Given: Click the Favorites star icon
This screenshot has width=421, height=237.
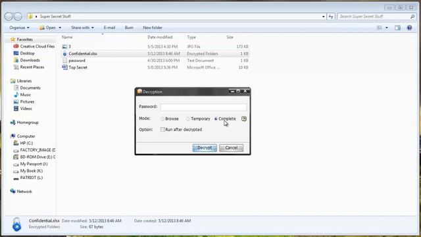Looking at the screenshot, I should [12, 39].
